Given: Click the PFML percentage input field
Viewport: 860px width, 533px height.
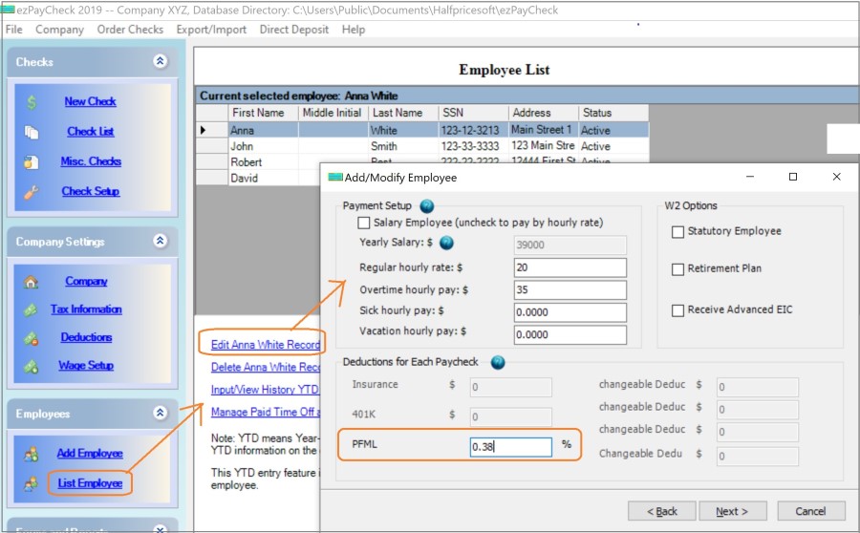Looking at the screenshot, I should 510,446.
